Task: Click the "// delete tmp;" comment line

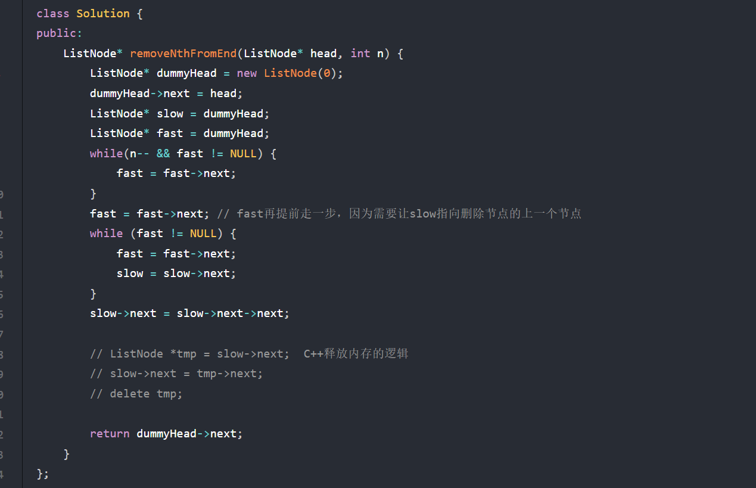Action: coord(136,394)
